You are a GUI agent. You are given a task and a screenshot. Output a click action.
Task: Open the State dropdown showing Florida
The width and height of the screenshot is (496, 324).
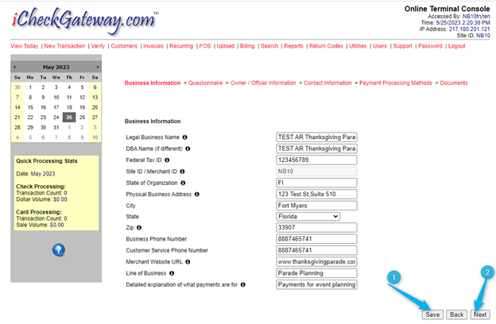[x=308, y=216]
